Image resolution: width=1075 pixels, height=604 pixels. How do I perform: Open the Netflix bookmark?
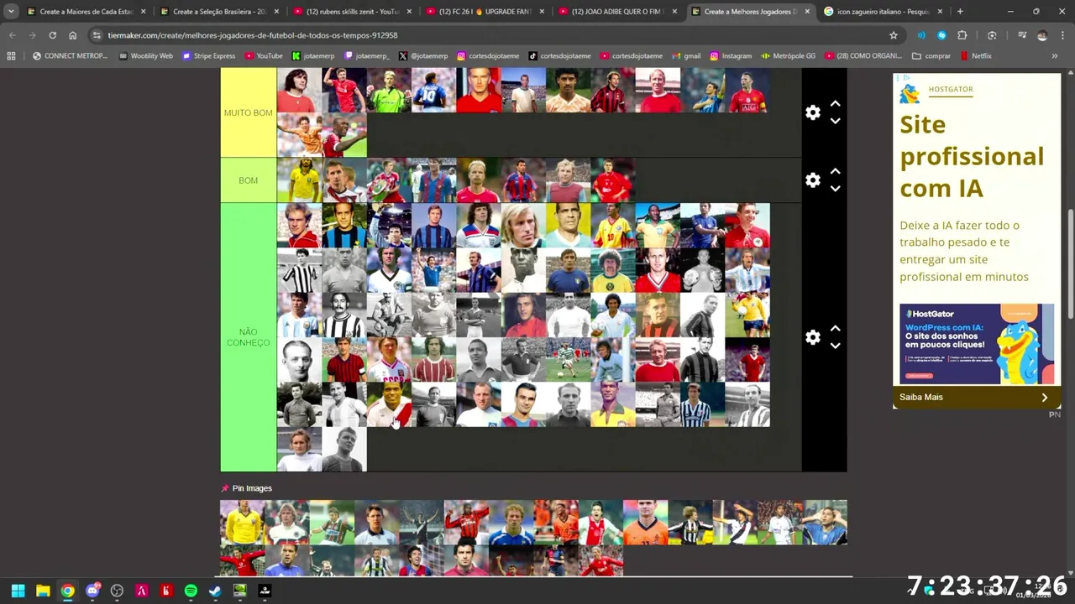pos(975,56)
